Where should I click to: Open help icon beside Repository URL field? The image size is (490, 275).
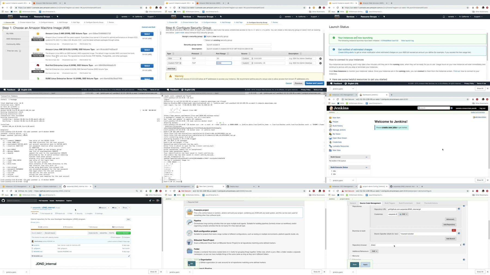pyautogui.click(x=459, y=209)
